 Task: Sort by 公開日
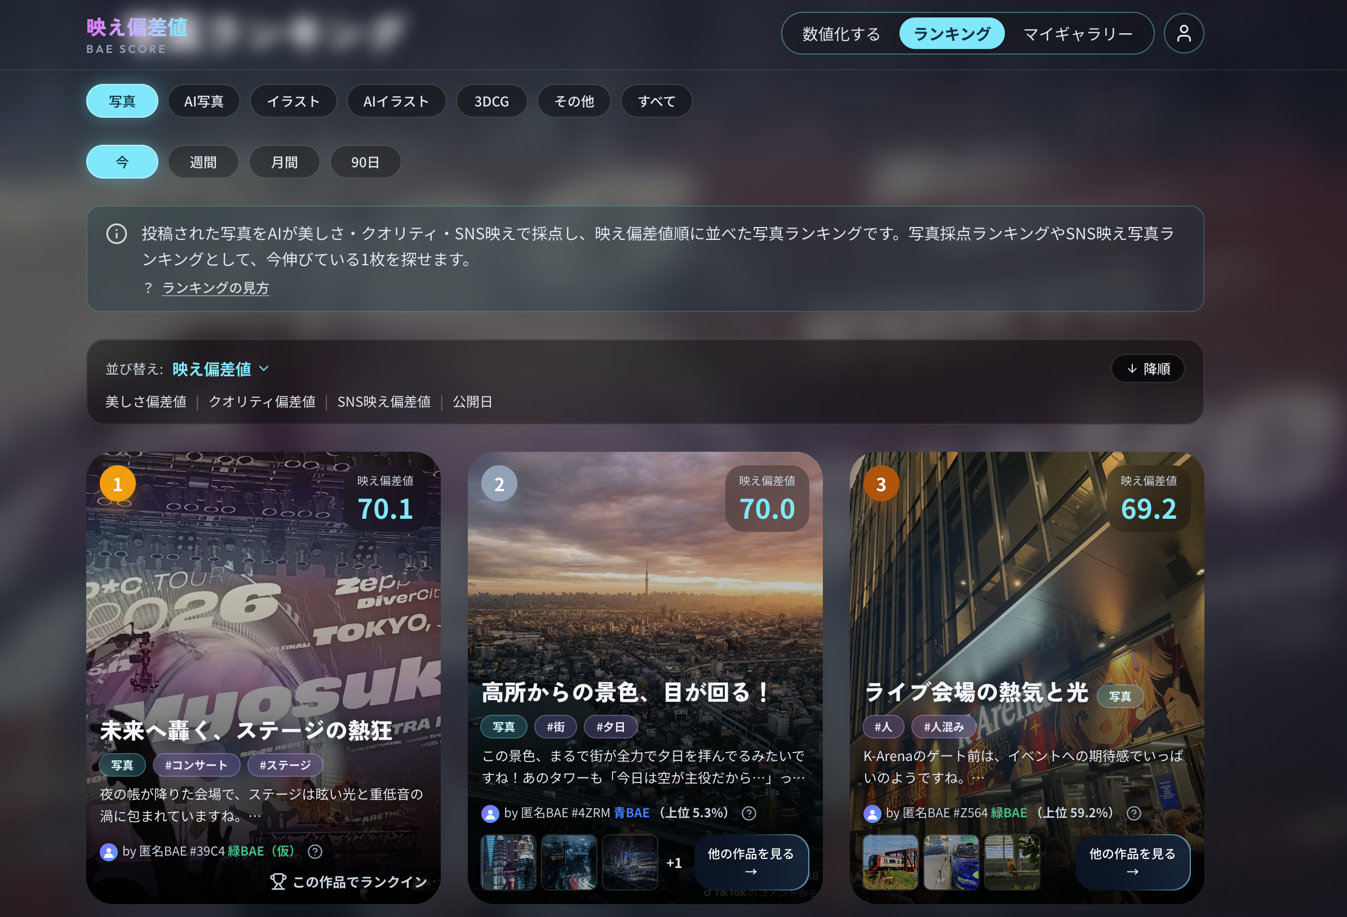point(472,402)
